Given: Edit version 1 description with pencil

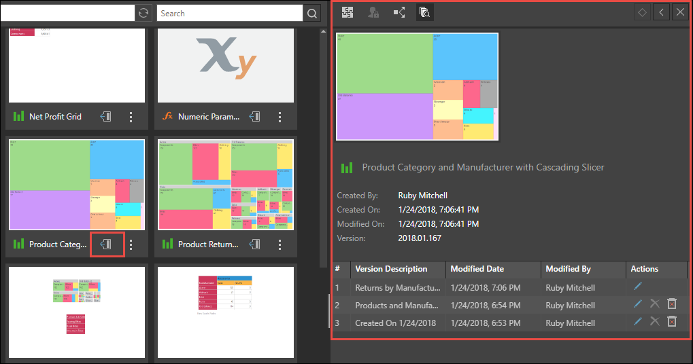Looking at the screenshot, I should pyautogui.click(x=637, y=287).
